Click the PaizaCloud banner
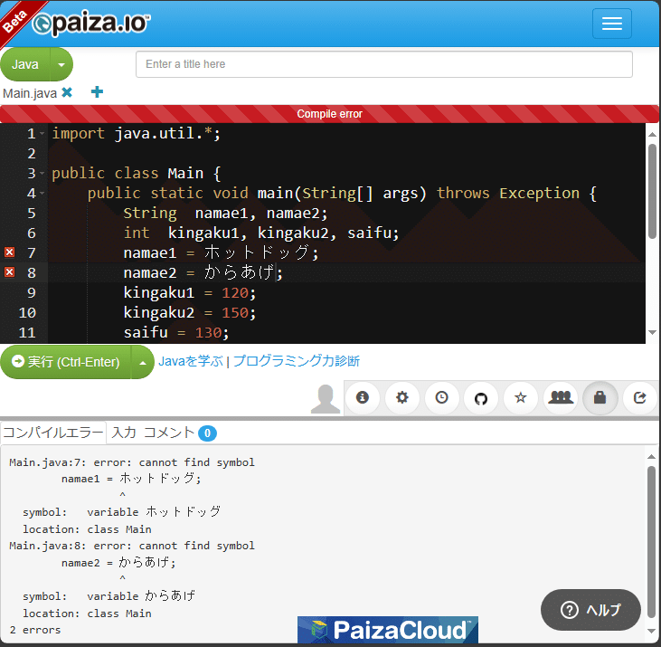 point(388,630)
